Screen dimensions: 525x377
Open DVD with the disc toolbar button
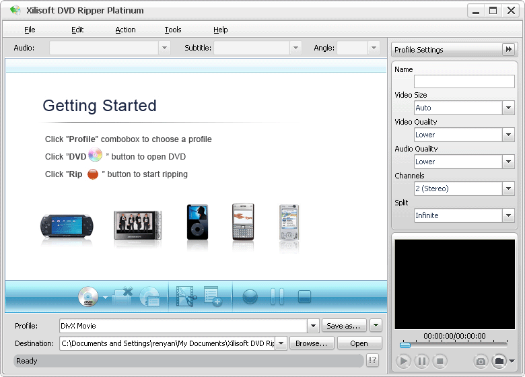pos(88,297)
